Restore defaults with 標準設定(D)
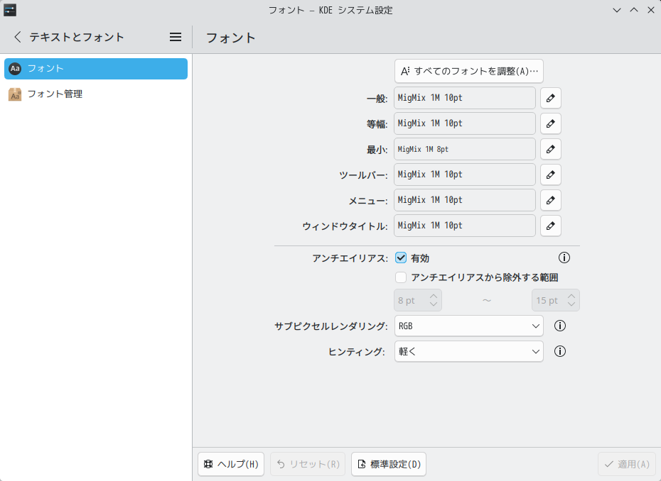The width and height of the screenshot is (661, 481). (x=388, y=464)
